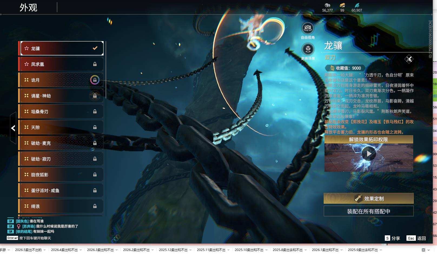Open dropdown arrow on 2025.10卖出和不出 sheet tab
Viewport: 437px width, 254px height.
coord(266,250)
